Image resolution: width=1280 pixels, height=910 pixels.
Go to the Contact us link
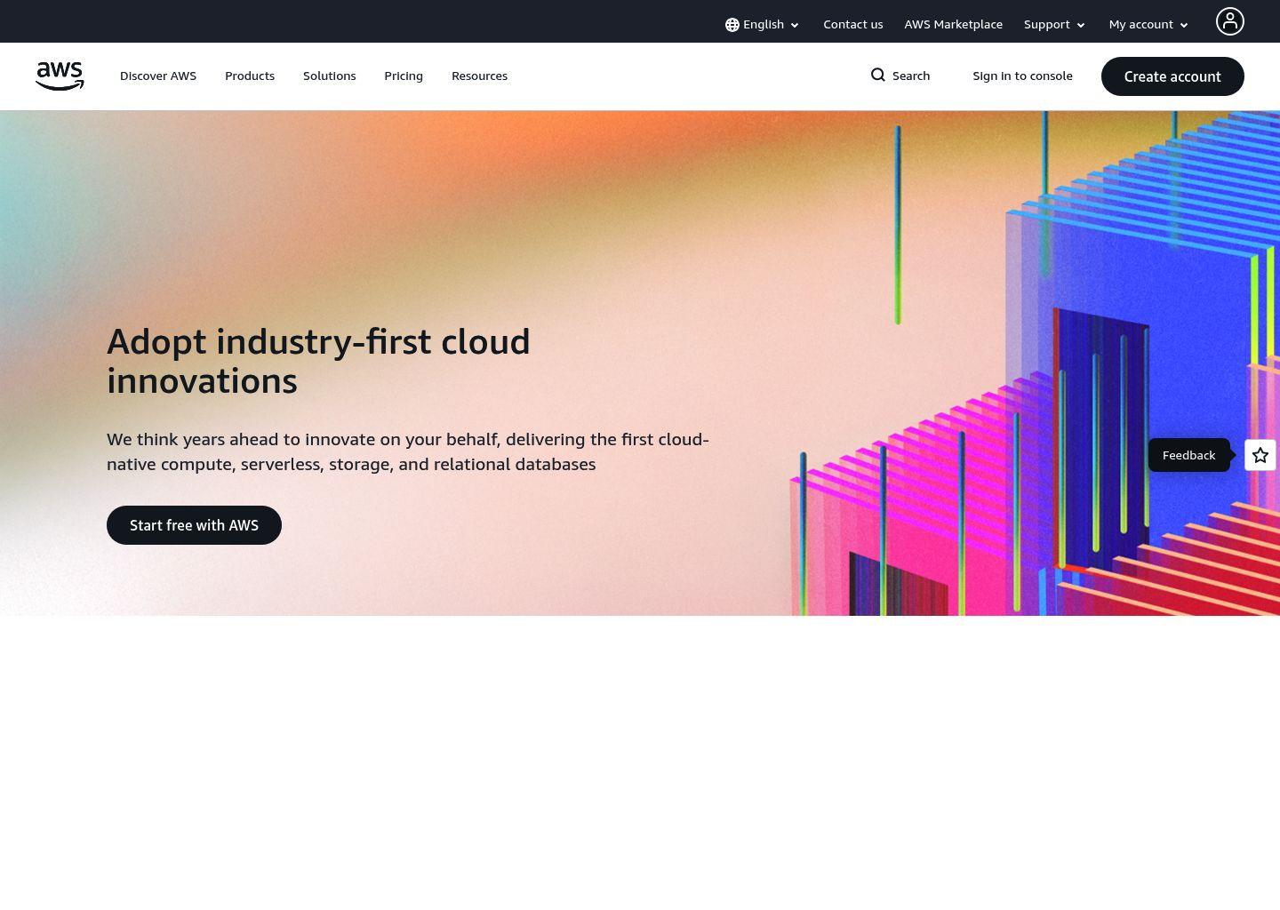coord(852,25)
